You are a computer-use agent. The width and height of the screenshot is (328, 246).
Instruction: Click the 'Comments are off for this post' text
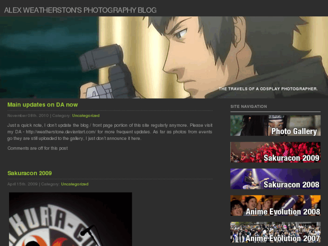point(37,148)
